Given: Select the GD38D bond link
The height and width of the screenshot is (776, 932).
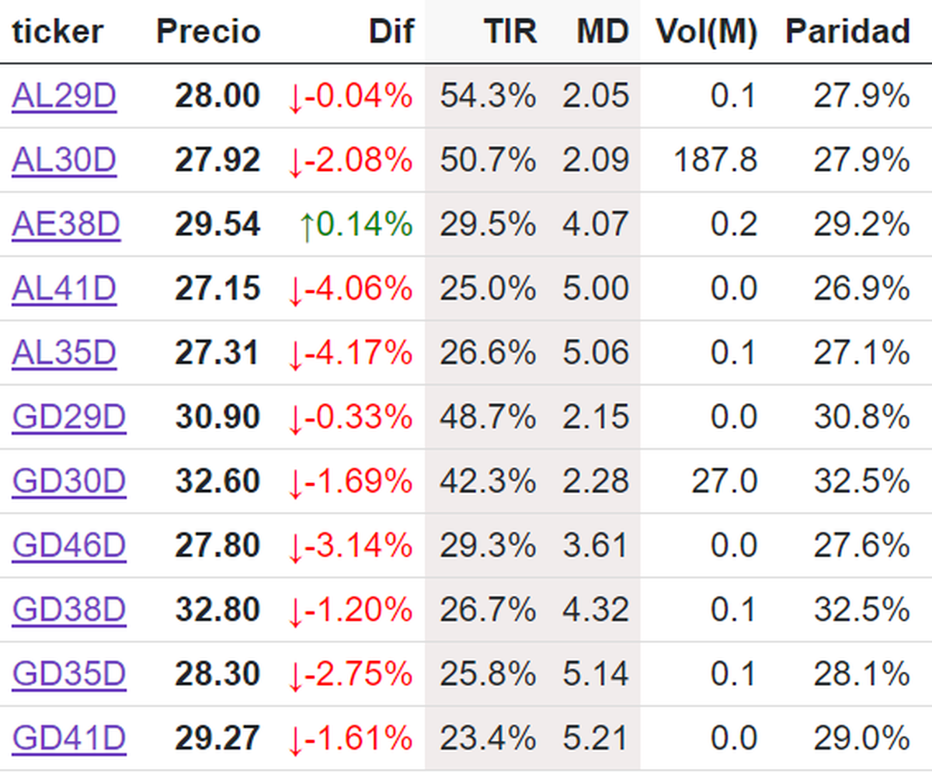Looking at the screenshot, I should pos(68,610).
